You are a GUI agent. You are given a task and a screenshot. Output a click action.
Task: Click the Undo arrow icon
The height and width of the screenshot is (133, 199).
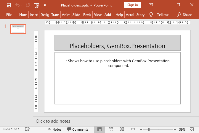click(x=17, y=5)
